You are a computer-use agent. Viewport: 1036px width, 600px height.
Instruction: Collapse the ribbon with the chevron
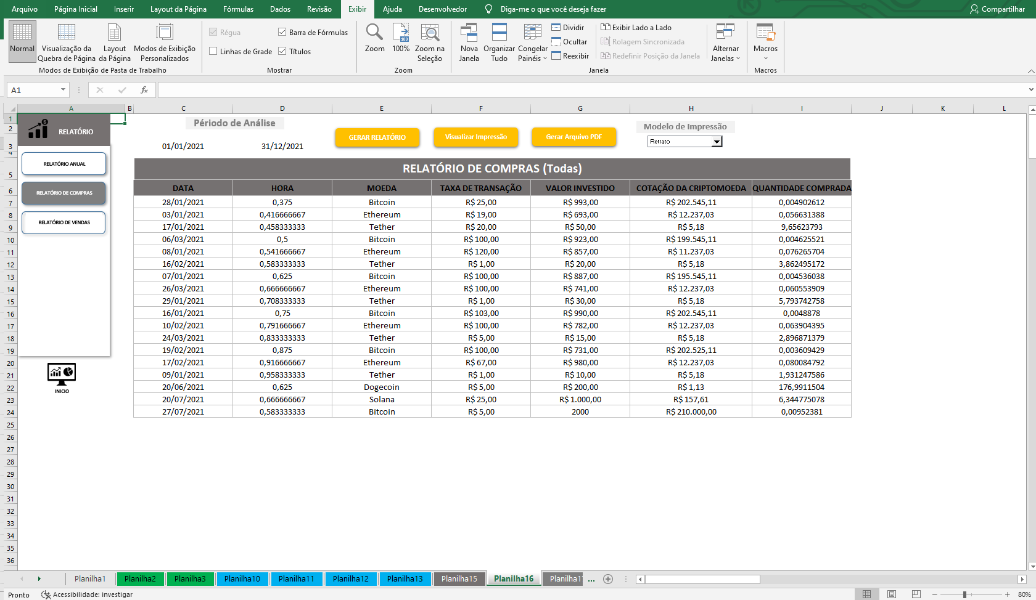[x=1030, y=71]
